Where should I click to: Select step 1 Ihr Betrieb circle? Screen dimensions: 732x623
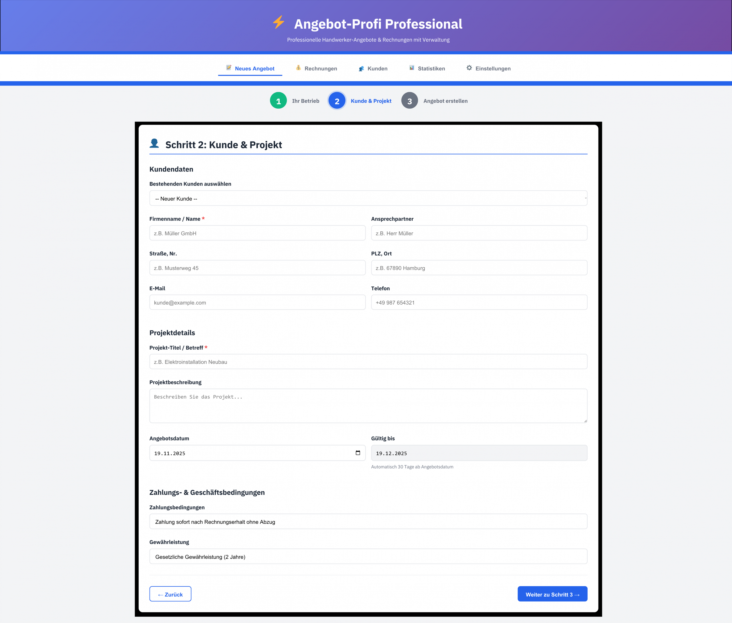point(279,100)
